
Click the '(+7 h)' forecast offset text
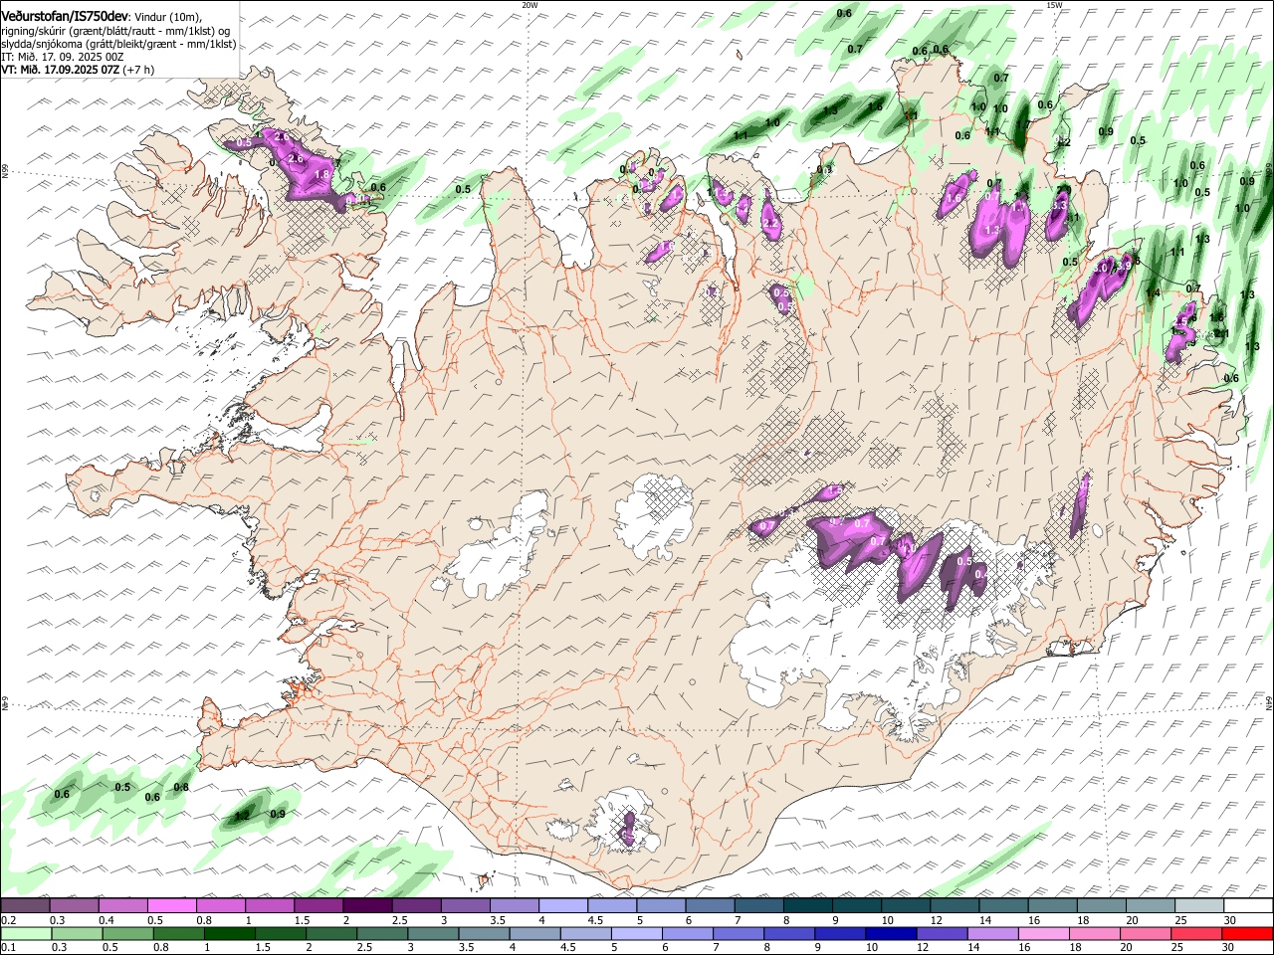point(139,70)
